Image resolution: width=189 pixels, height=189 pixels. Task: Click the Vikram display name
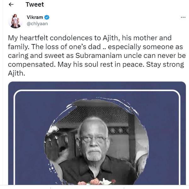[x=35, y=17]
